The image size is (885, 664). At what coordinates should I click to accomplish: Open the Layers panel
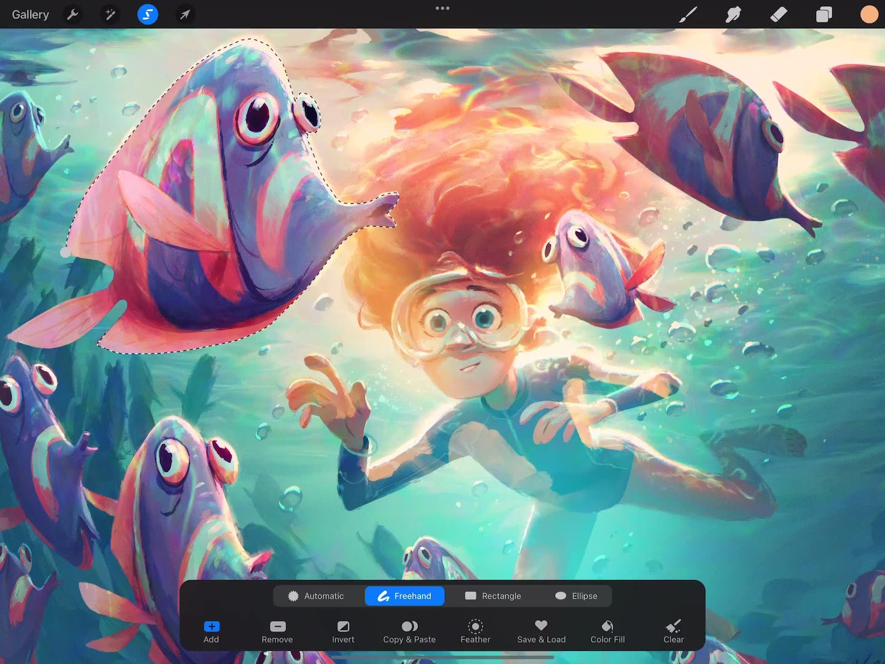click(x=824, y=14)
